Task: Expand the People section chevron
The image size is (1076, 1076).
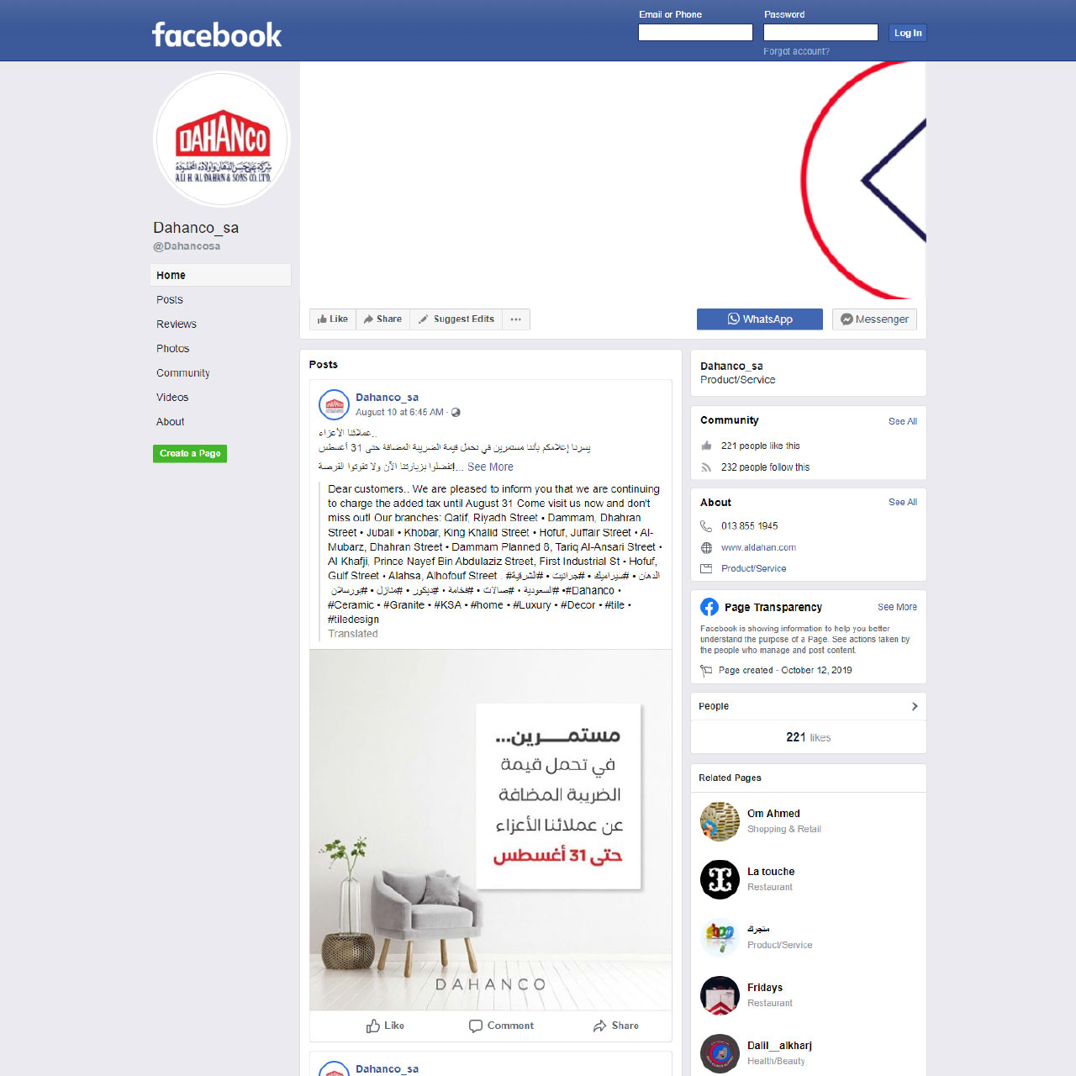Action: coord(915,706)
